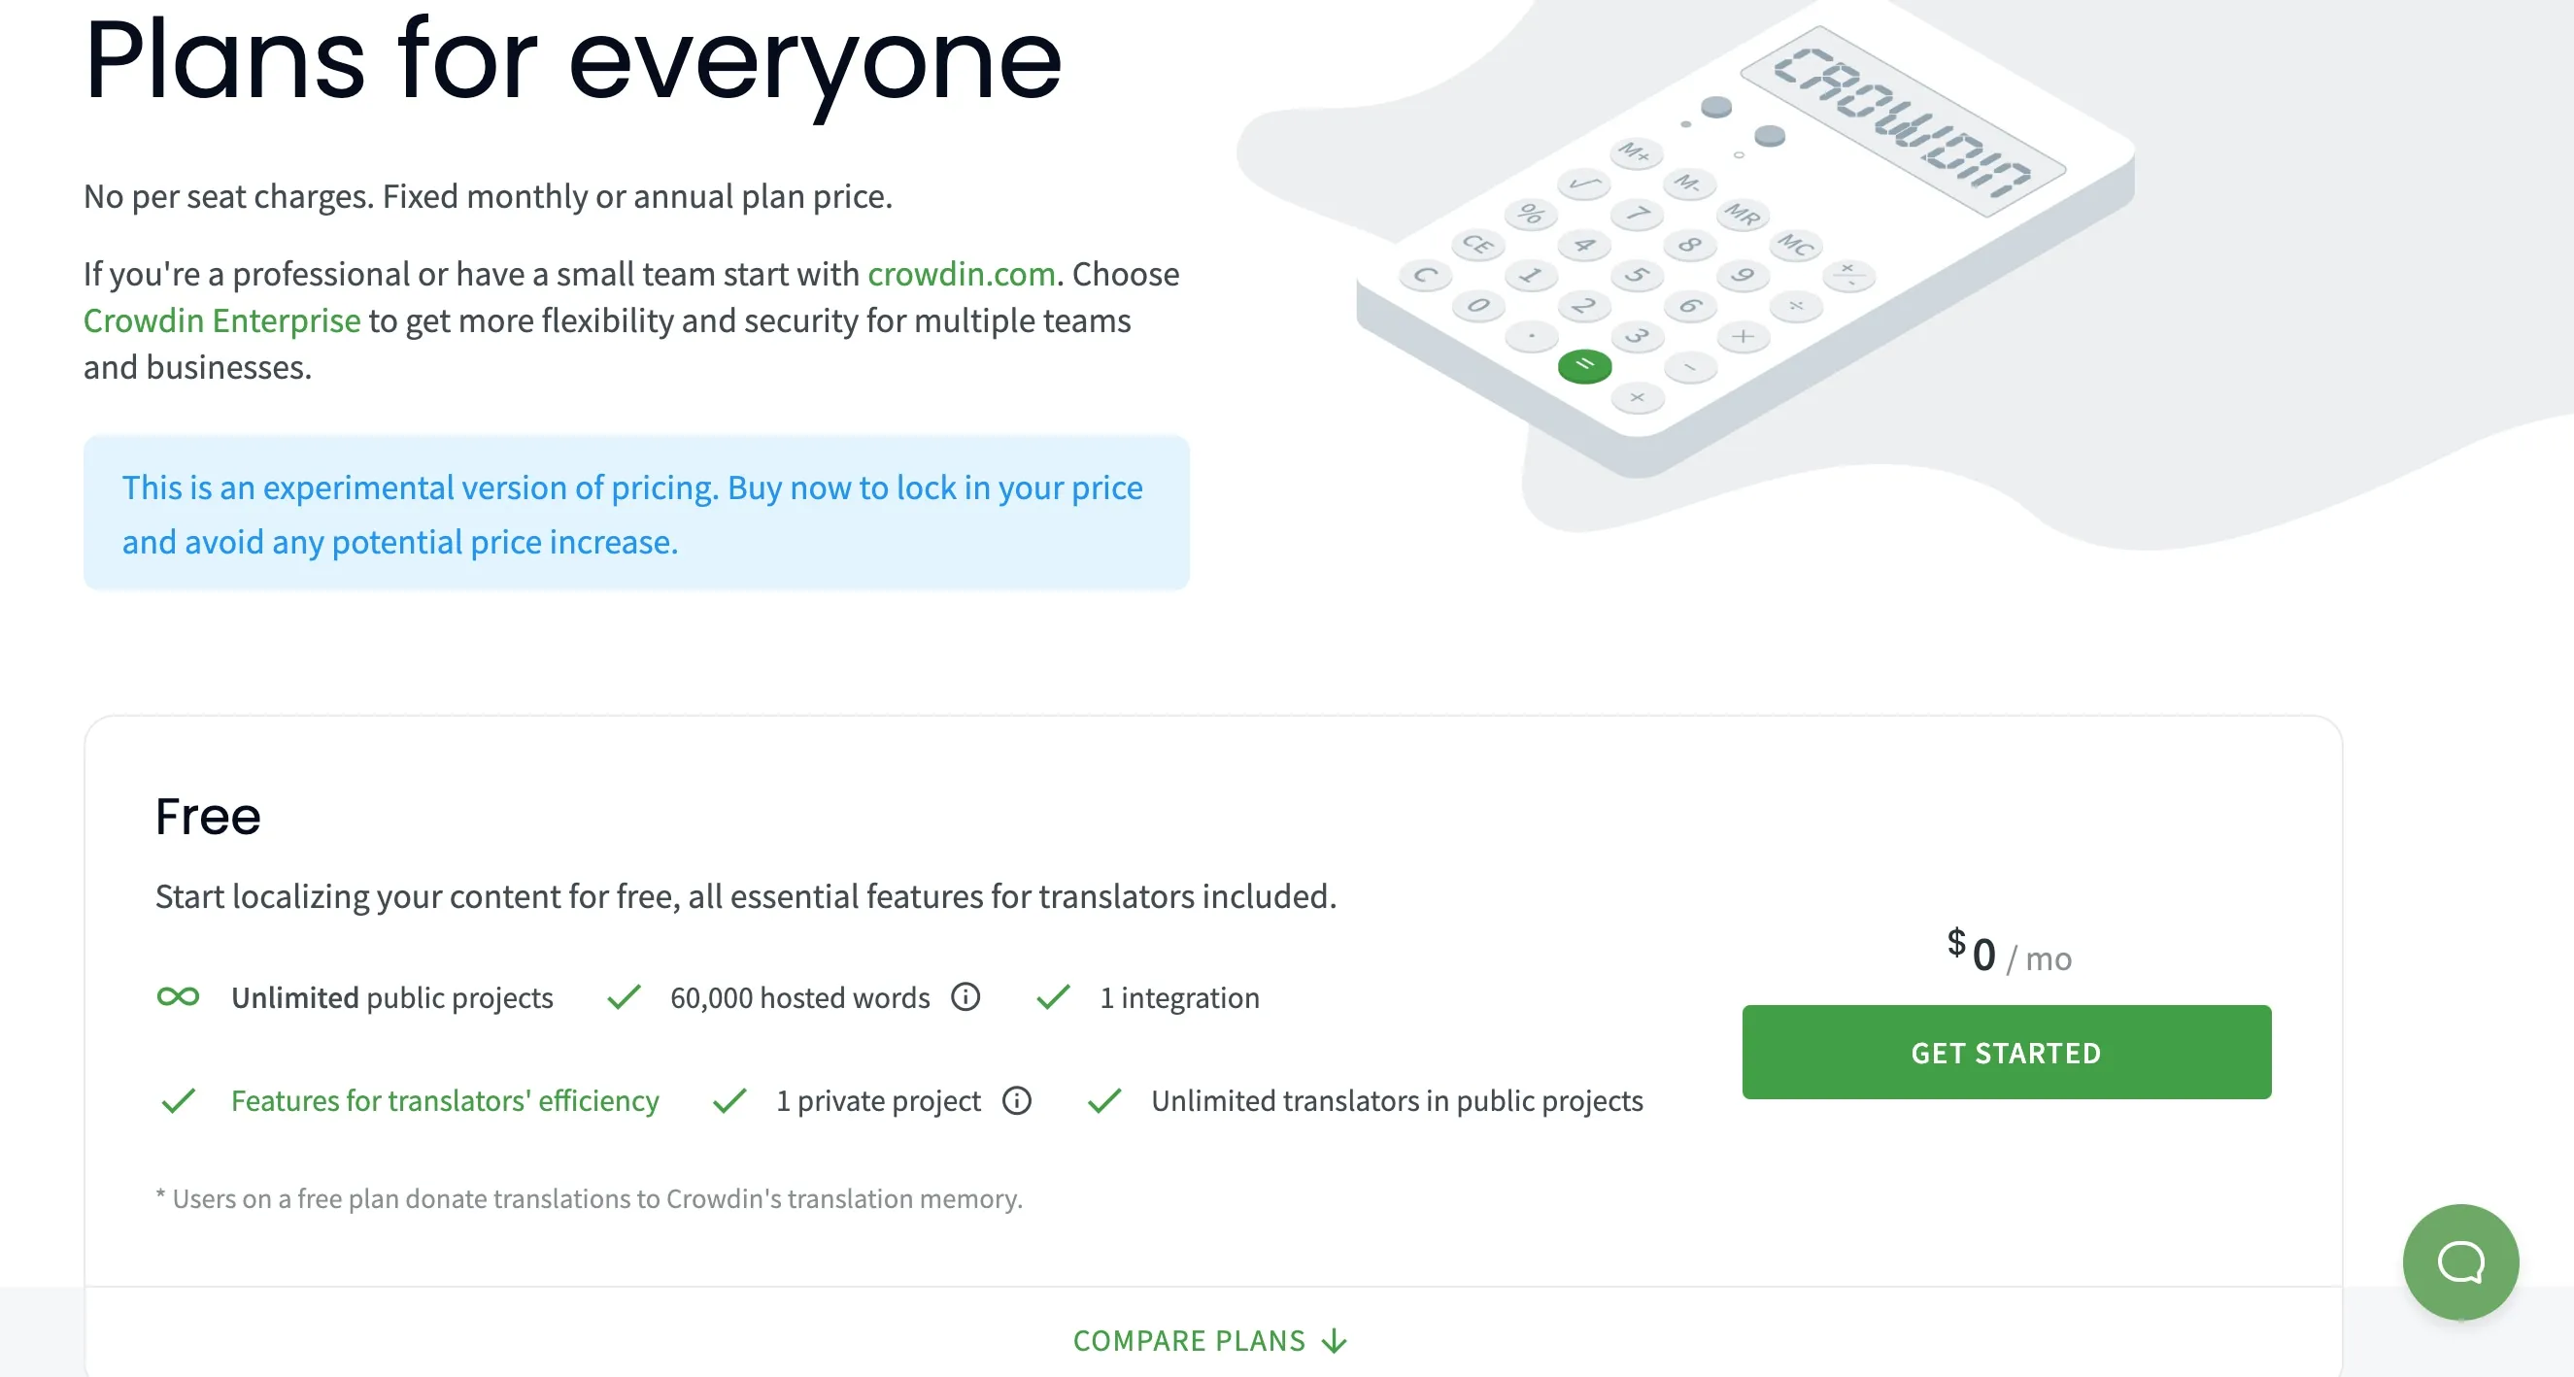The width and height of the screenshot is (2574, 1377).
Task: Click the green equals key on calculator
Action: tap(1585, 366)
